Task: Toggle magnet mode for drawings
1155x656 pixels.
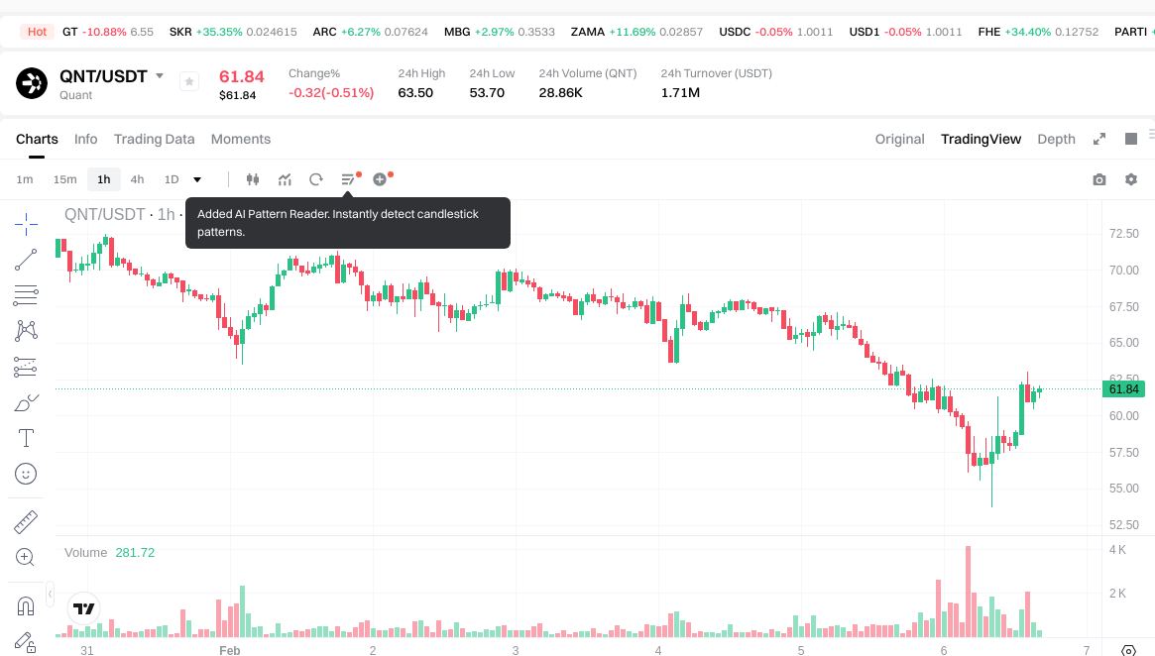Action: click(26, 605)
